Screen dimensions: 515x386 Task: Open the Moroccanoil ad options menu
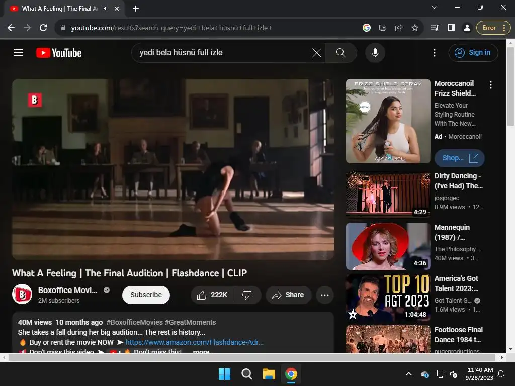[491, 85]
